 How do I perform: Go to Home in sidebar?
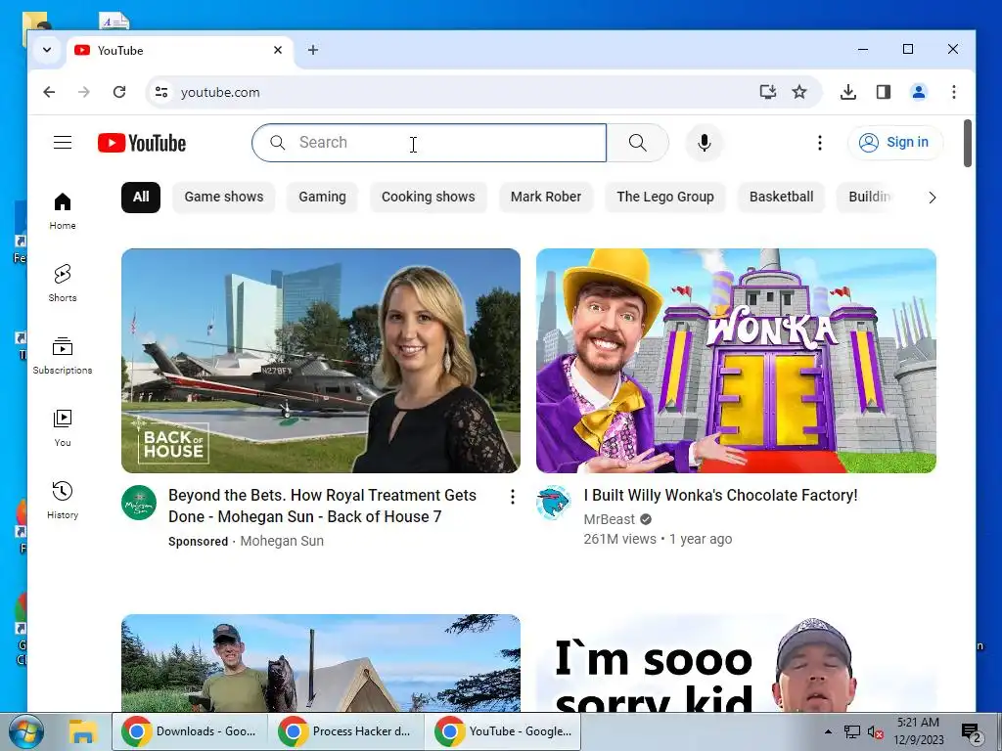[x=63, y=211]
